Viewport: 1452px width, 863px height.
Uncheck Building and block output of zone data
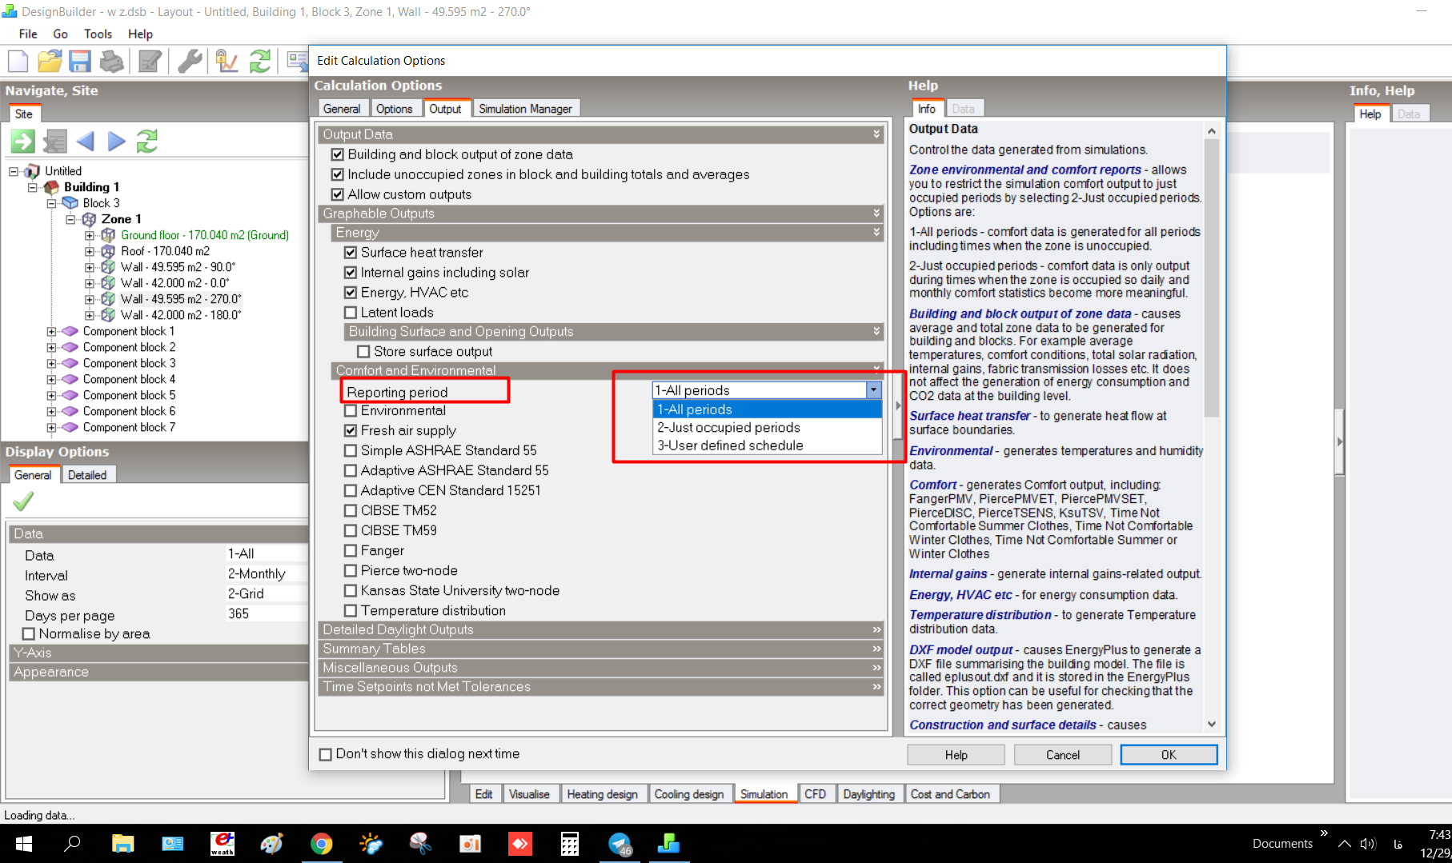338,154
